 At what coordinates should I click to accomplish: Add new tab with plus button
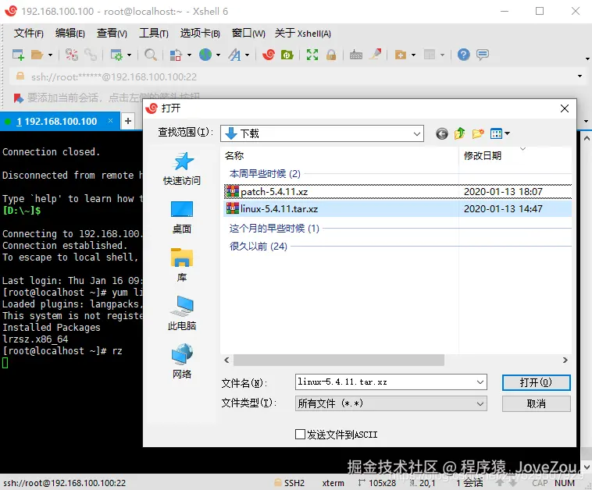tap(128, 121)
